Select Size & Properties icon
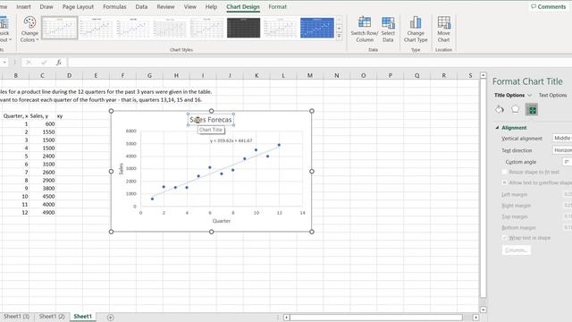The image size is (572, 322). pyautogui.click(x=532, y=109)
